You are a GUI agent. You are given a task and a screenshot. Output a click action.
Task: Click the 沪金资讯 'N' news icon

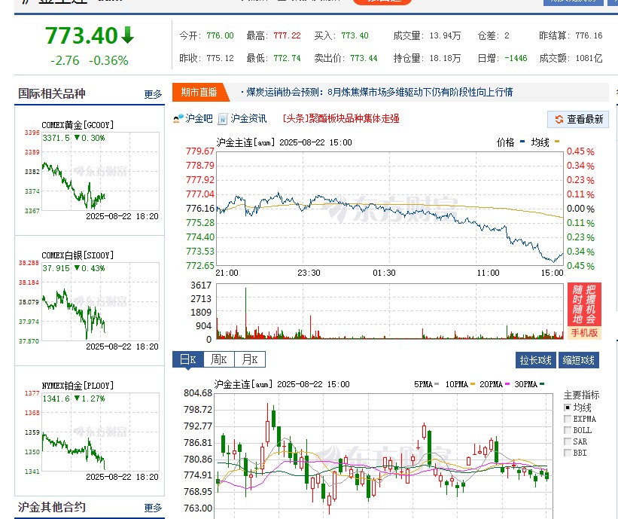pos(221,118)
